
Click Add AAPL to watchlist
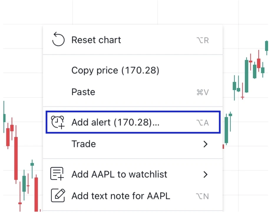(119, 174)
